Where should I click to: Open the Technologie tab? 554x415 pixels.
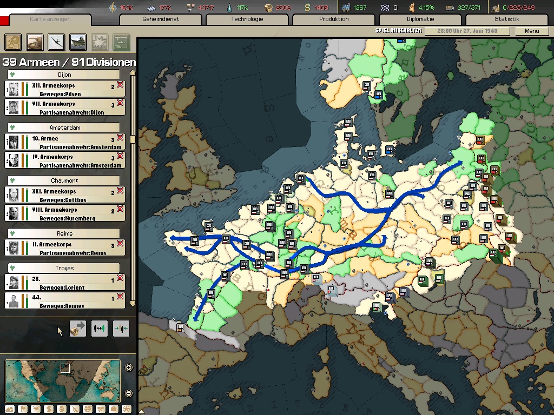pos(247,19)
